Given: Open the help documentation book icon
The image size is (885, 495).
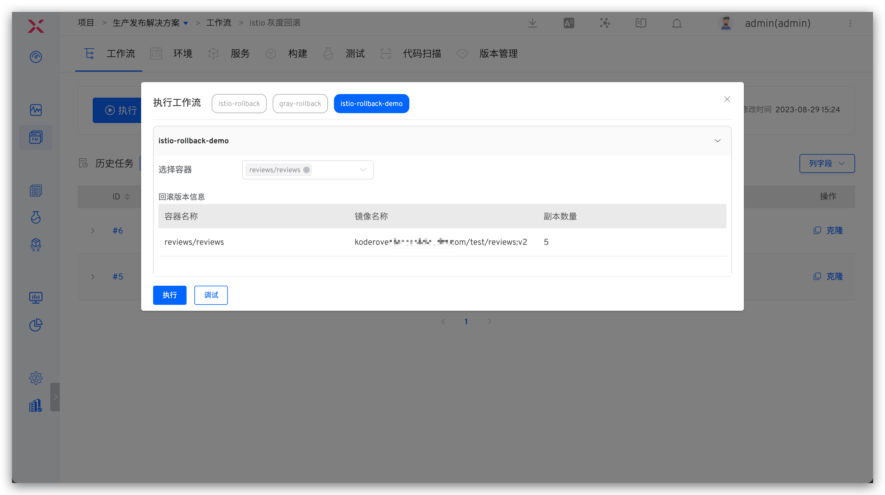Looking at the screenshot, I should pyautogui.click(x=640, y=23).
